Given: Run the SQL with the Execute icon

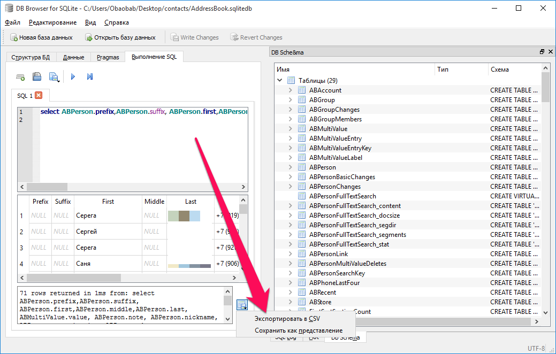Looking at the screenshot, I should (x=73, y=77).
